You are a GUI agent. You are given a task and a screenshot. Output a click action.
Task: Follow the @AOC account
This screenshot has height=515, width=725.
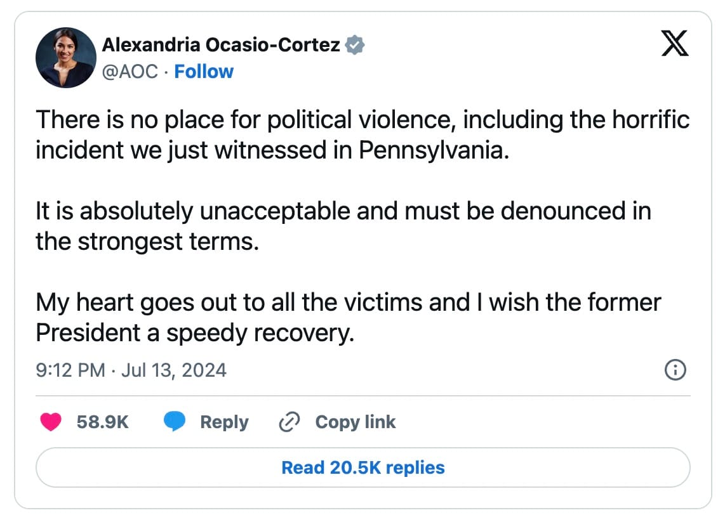point(204,72)
